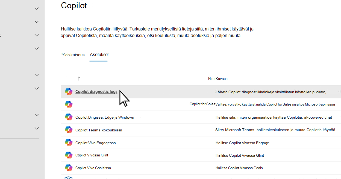Select the Asetukset tab
The image size is (341, 179).
point(99,54)
